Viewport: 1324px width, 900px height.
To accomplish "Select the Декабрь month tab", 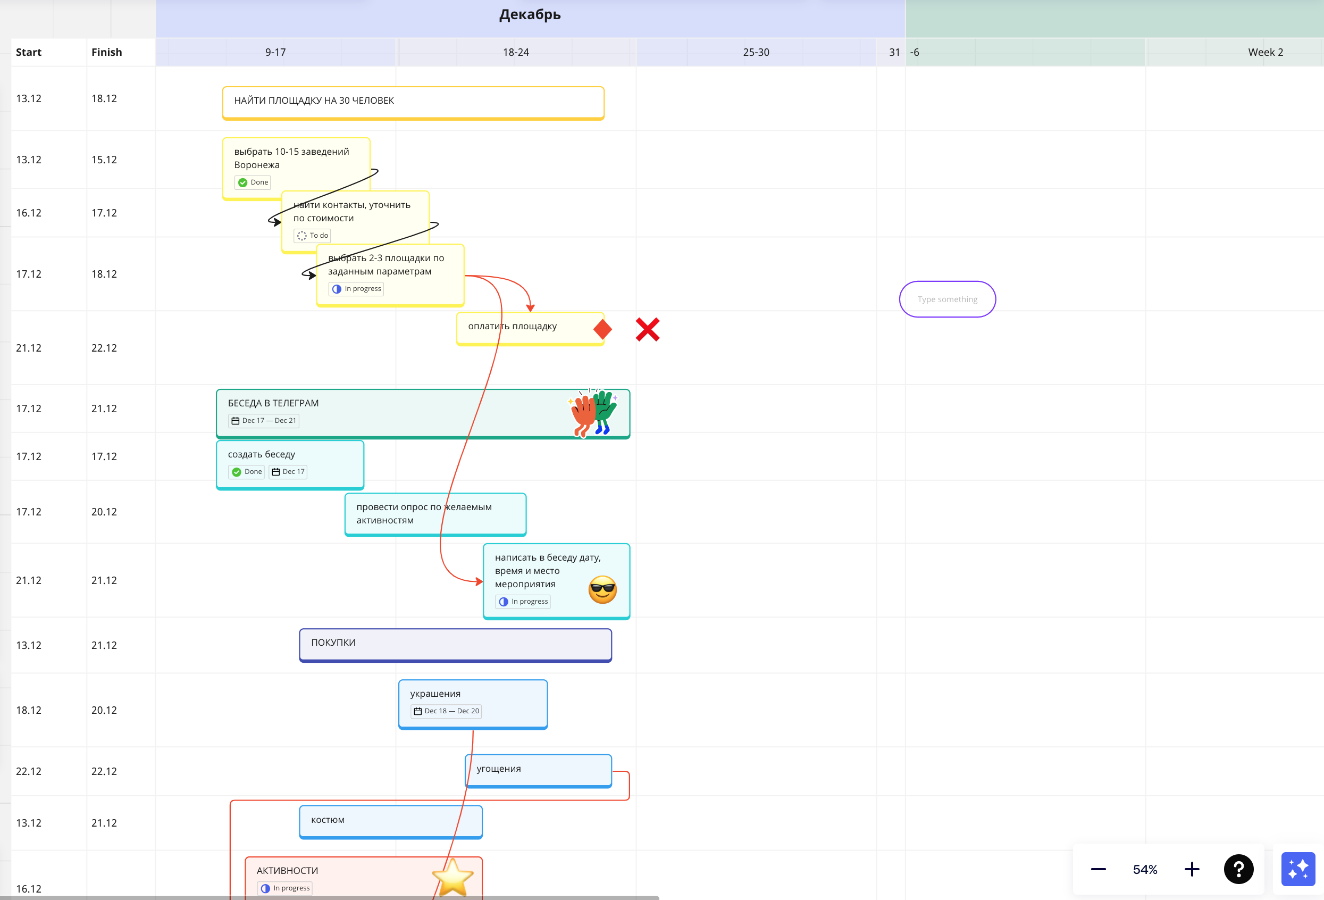I will (x=531, y=13).
